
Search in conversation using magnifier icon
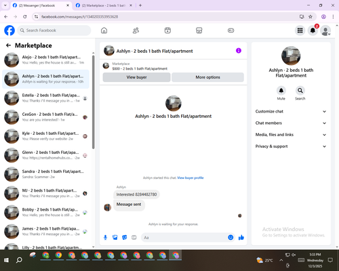click(300, 91)
